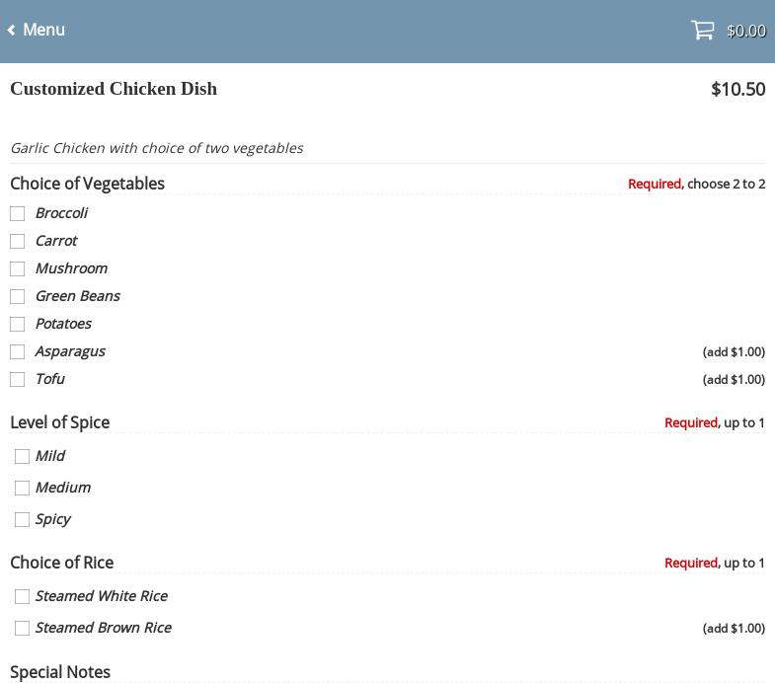This screenshot has width=775, height=683.
Task: Enable the Potatoes option
Action: (x=18, y=324)
